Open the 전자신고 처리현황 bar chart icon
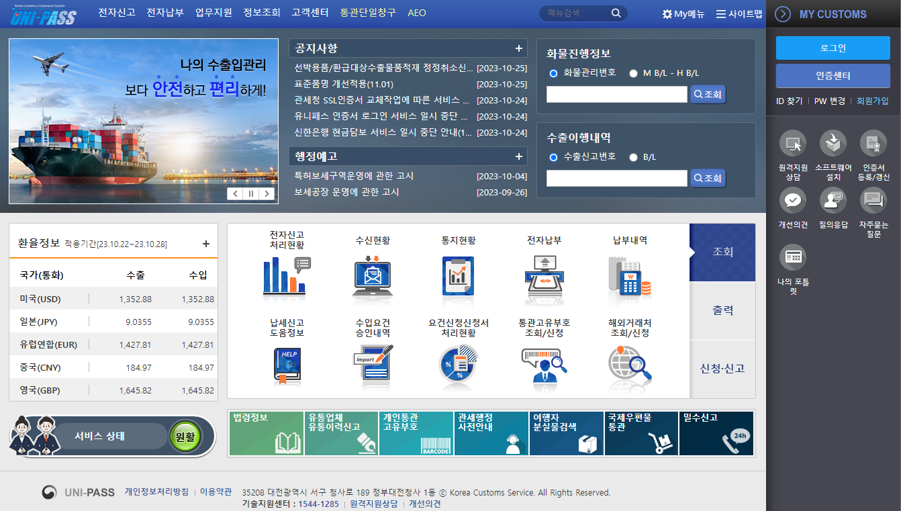Image resolution: width=901 pixels, height=511 pixels. (x=287, y=275)
